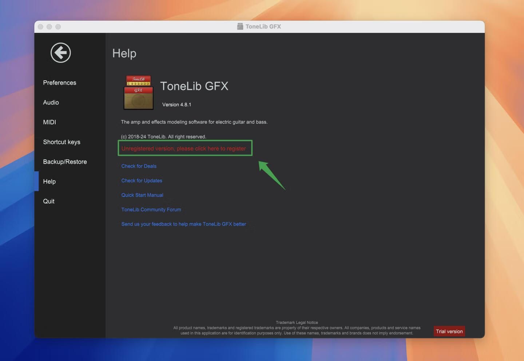Image resolution: width=524 pixels, height=361 pixels.
Task: Select MIDI in the sidebar
Action: click(49, 122)
